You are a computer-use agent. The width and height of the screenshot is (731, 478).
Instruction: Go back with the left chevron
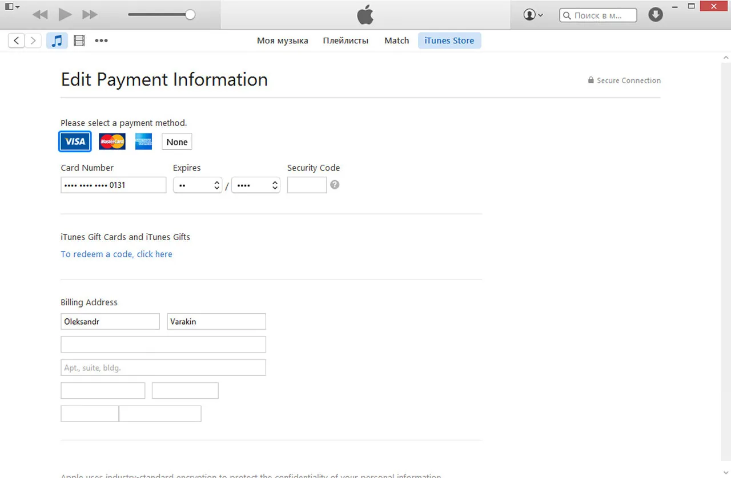pyautogui.click(x=17, y=40)
